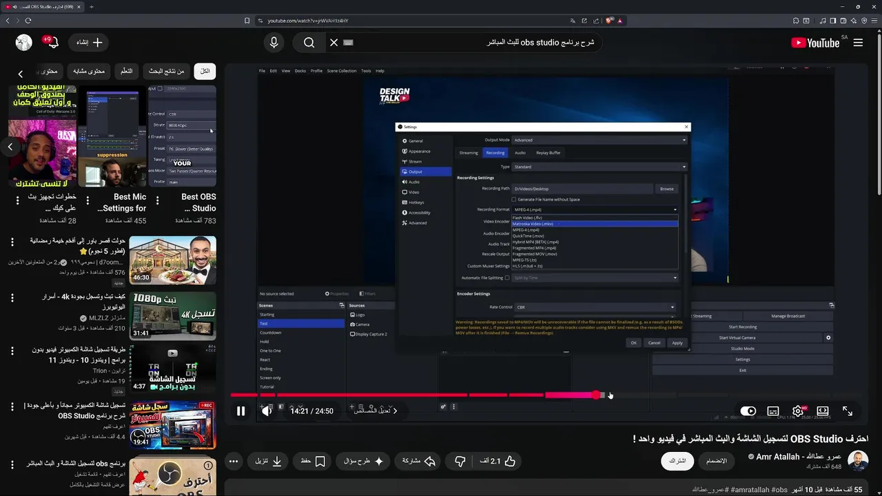Open options menu for the d7oom video
Screen dimensions: 882x496
pyautogui.click(x=12, y=242)
